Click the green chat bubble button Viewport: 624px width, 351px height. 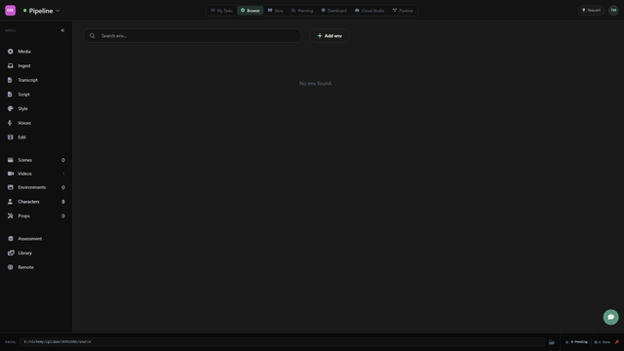tap(611, 317)
